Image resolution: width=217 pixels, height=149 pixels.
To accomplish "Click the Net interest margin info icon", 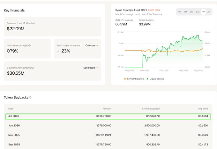I will (29, 46).
